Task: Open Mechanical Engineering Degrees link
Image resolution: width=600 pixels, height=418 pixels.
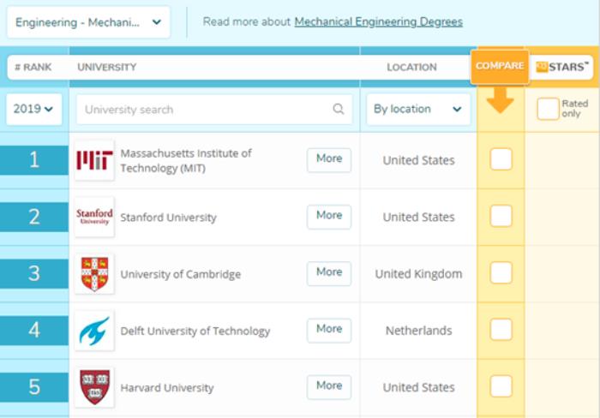Action: pos(378,22)
